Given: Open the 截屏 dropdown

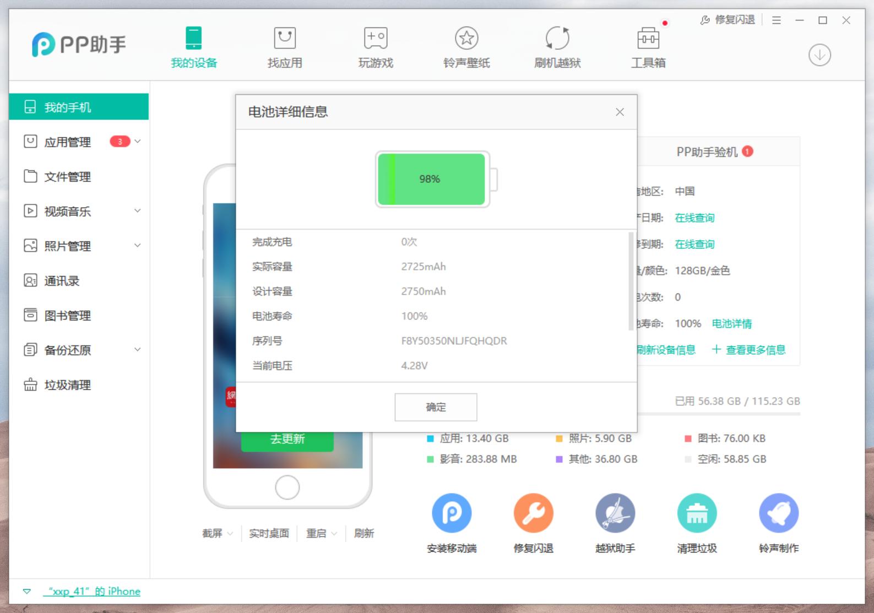Looking at the screenshot, I should click(217, 533).
